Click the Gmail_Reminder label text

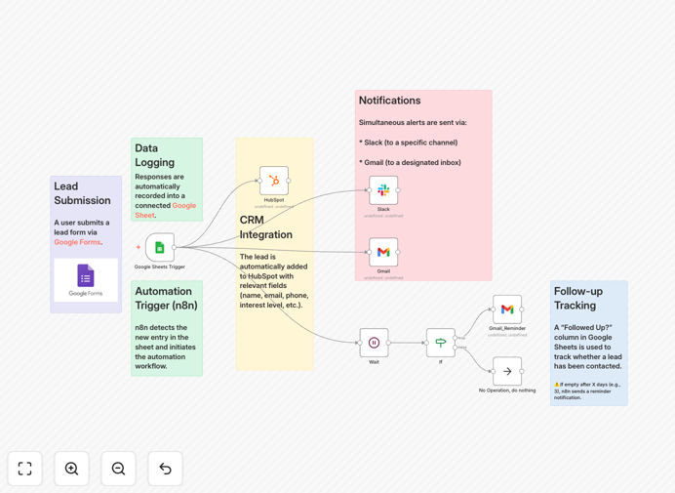coord(507,328)
